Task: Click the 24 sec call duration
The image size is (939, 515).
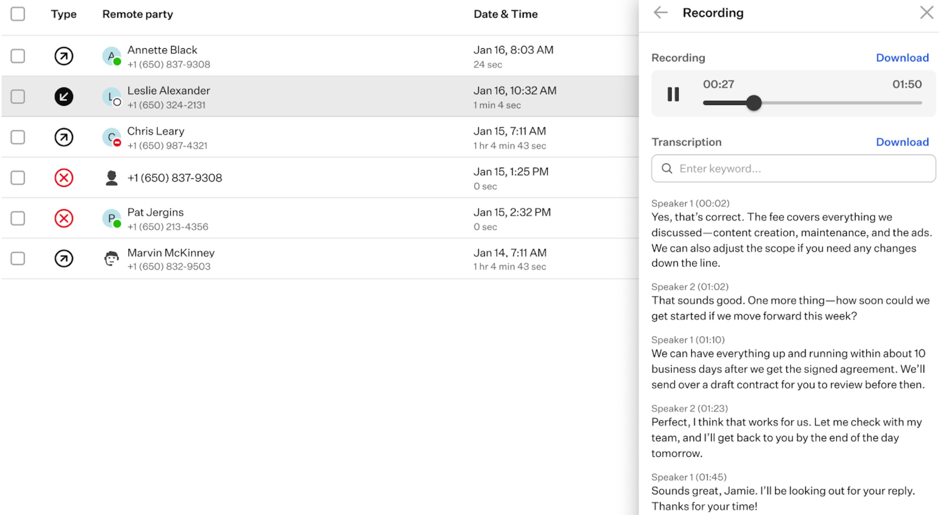Action: [487, 65]
